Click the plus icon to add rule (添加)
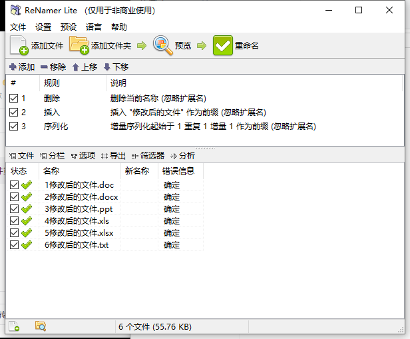The height and width of the screenshot is (339, 410). (13, 67)
